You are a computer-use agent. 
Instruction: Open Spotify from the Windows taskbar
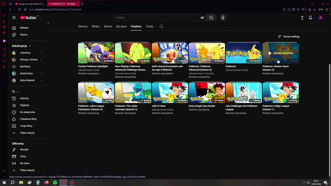55,183
